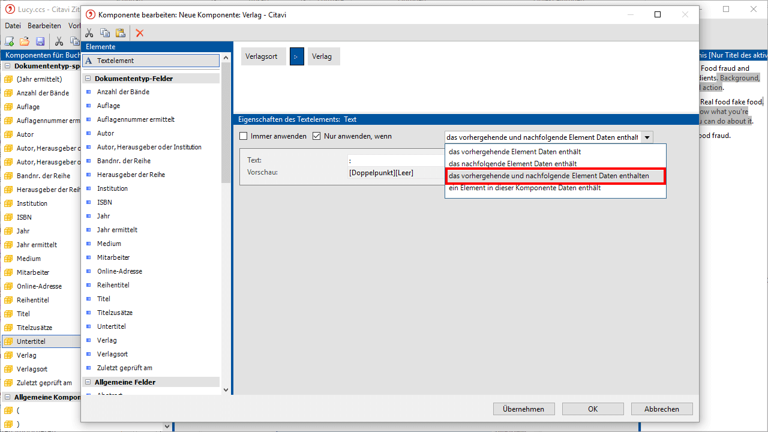Click the colon text element between Verlagsort and Verlag
The image size is (768, 432).
coord(296,56)
